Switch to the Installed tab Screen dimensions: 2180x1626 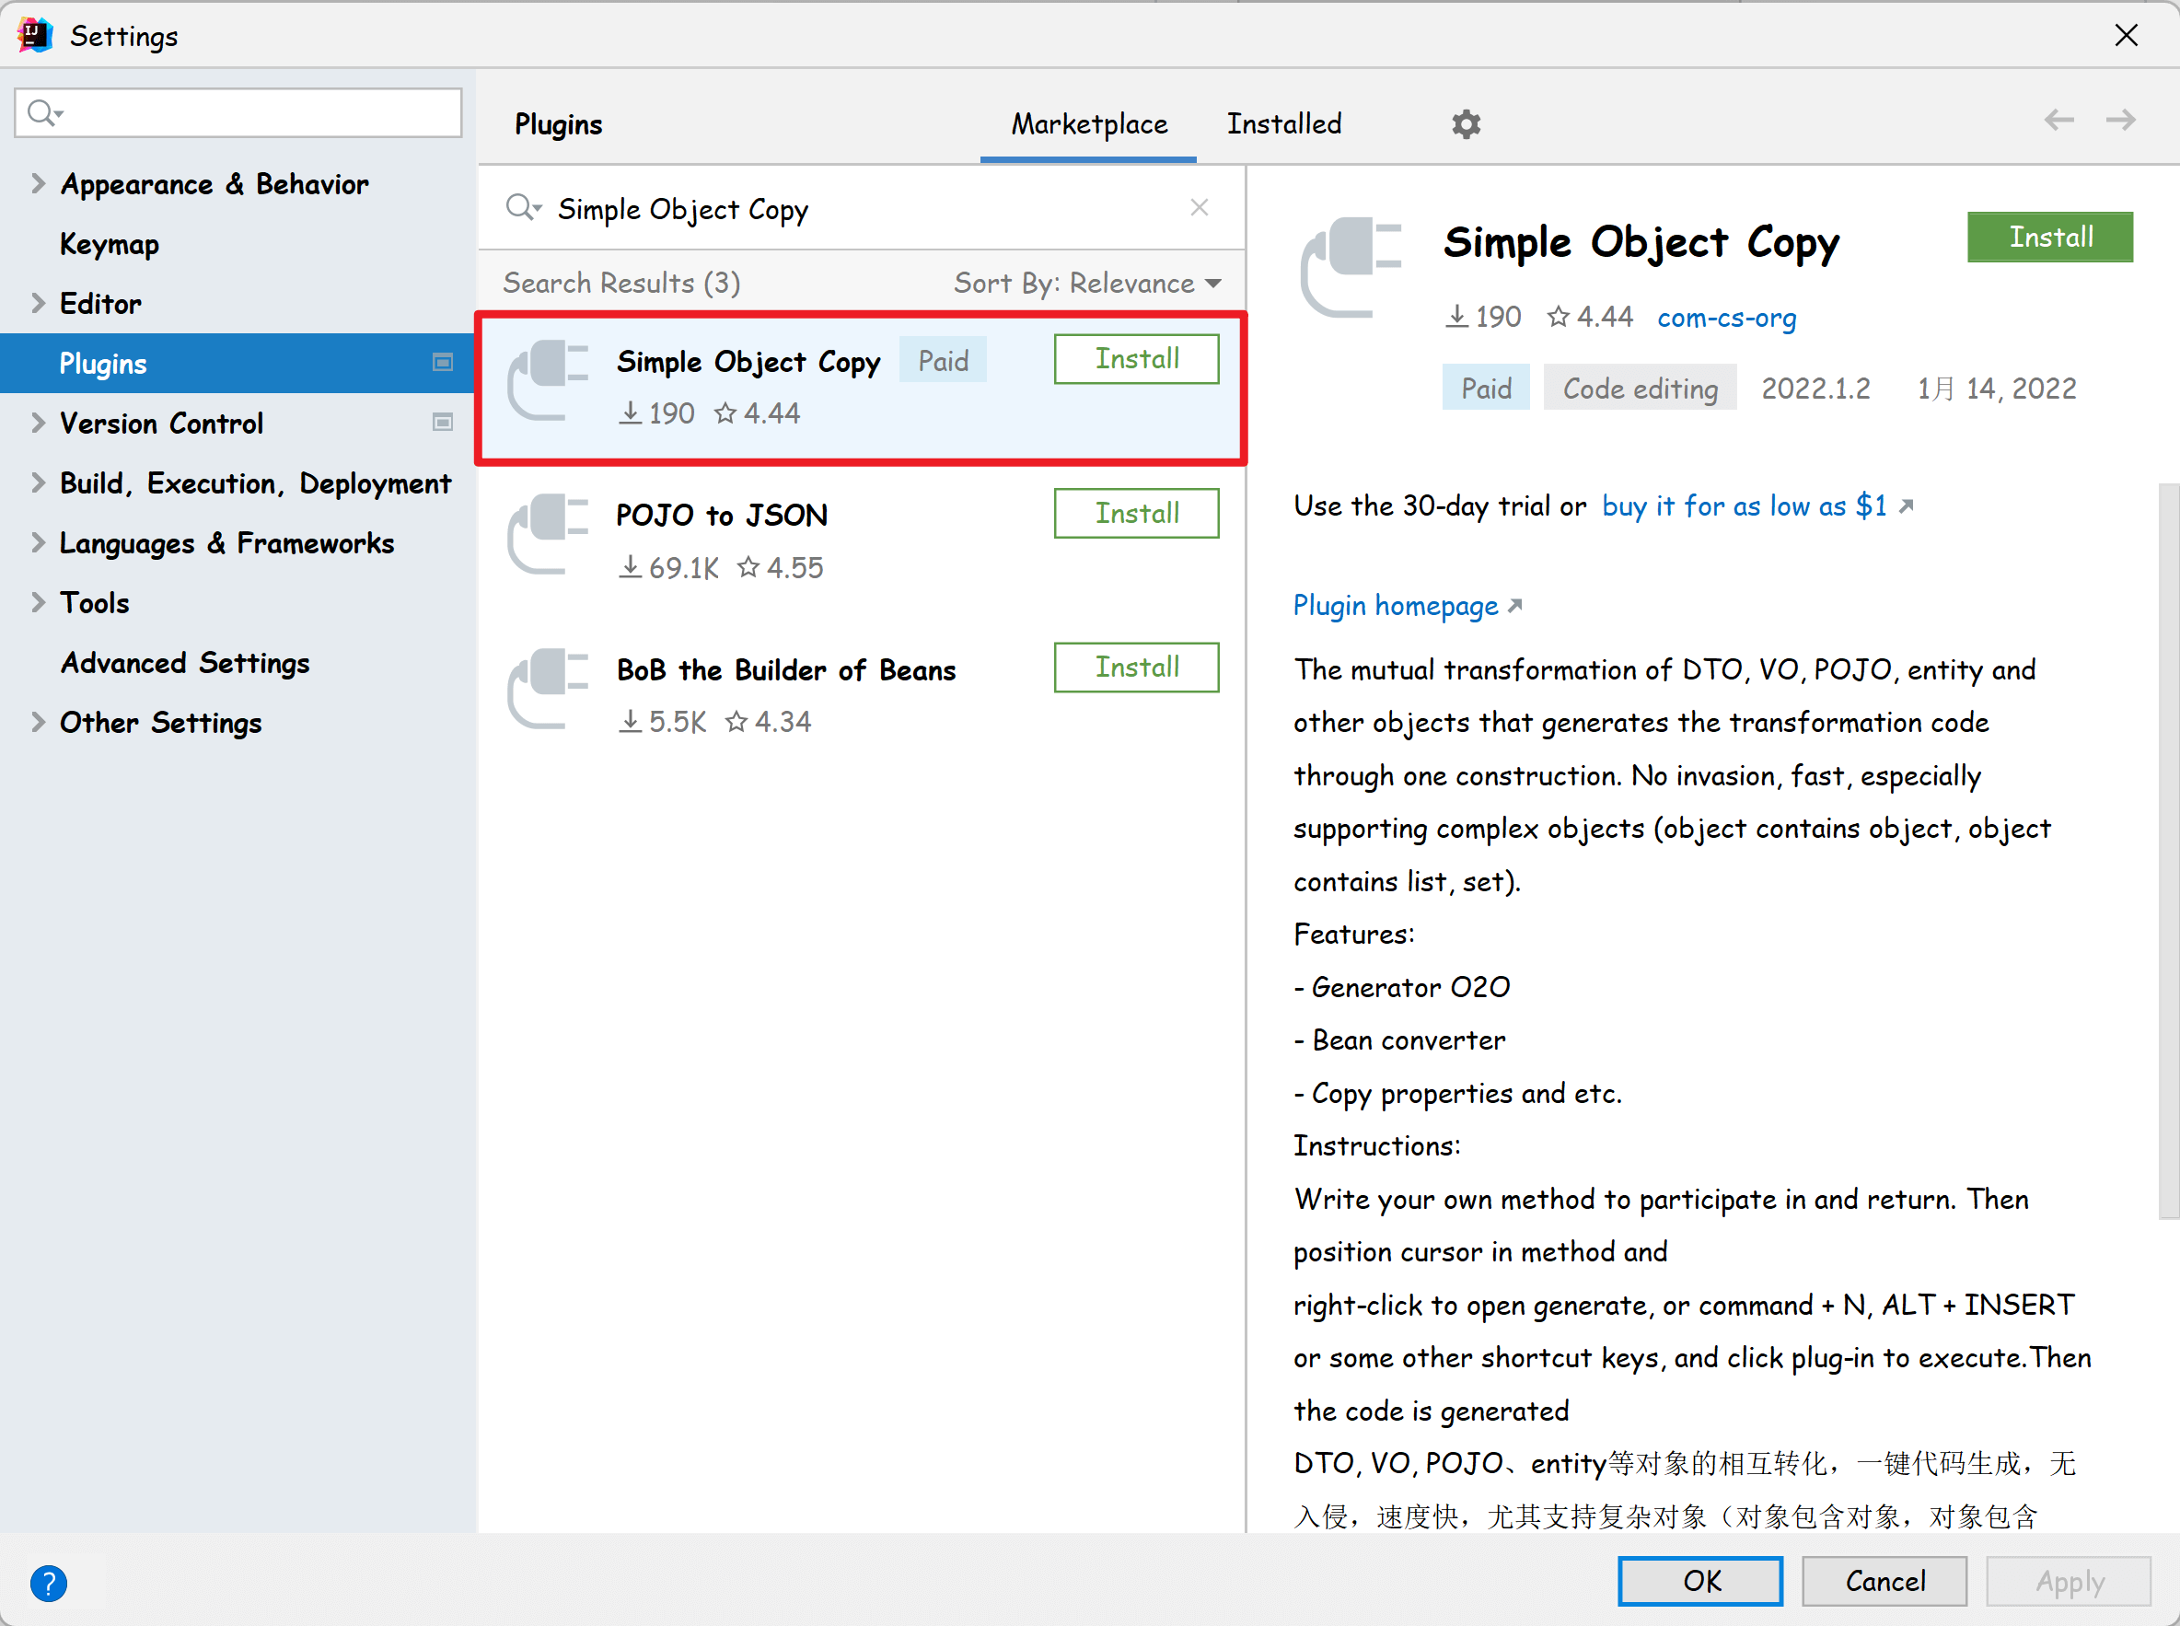pyautogui.click(x=1283, y=124)
